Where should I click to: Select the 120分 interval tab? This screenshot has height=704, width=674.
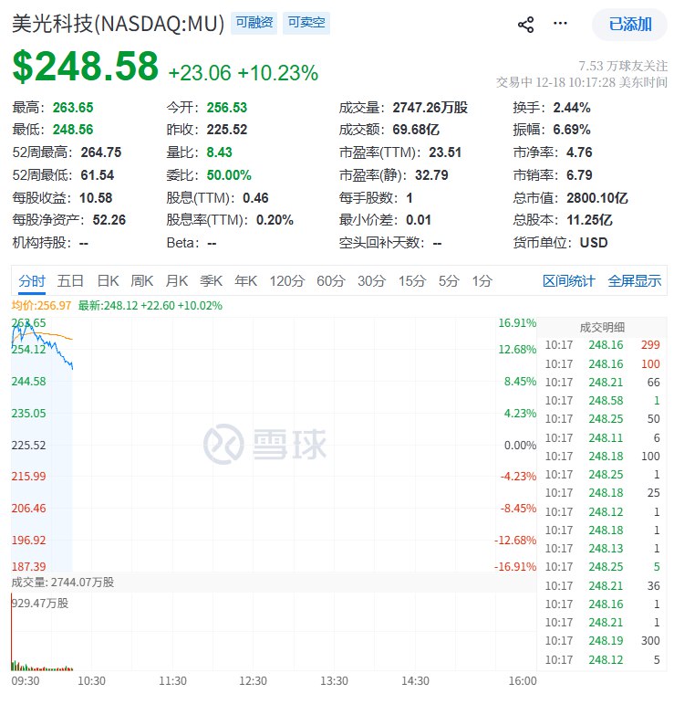tap(287, 281)
